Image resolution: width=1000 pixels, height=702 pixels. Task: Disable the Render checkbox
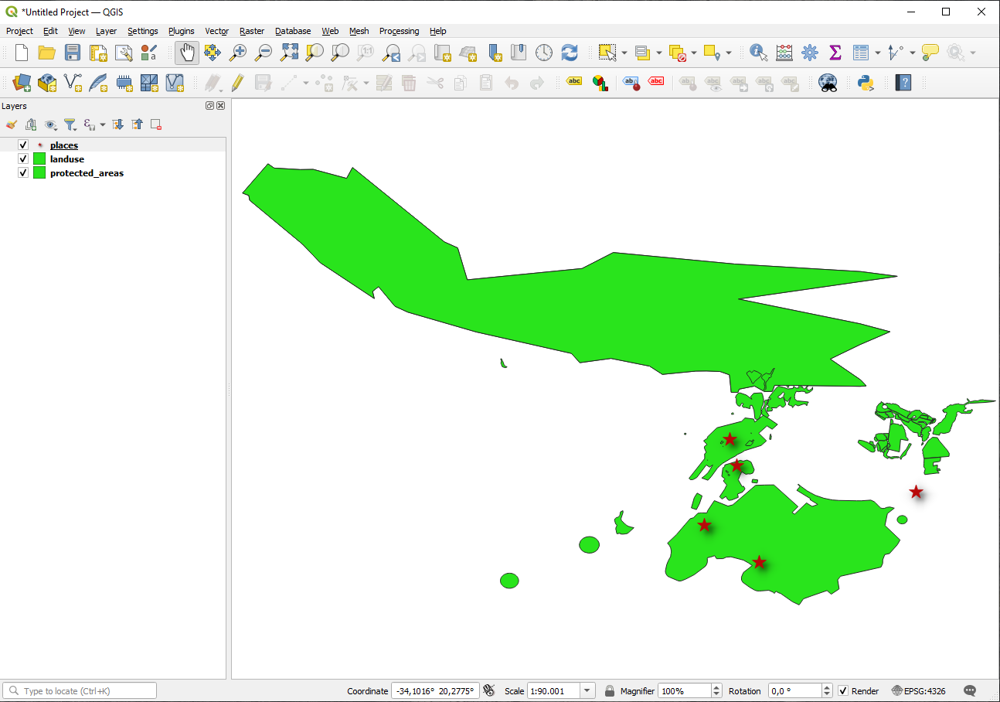point(843,691)
